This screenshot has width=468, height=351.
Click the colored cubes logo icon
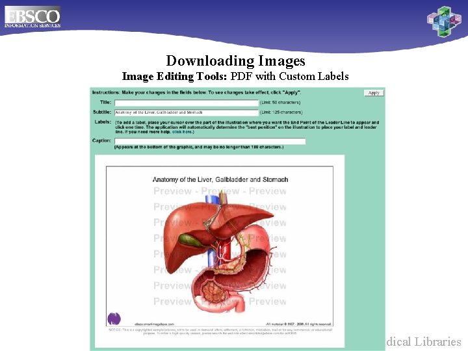point(444,21)
